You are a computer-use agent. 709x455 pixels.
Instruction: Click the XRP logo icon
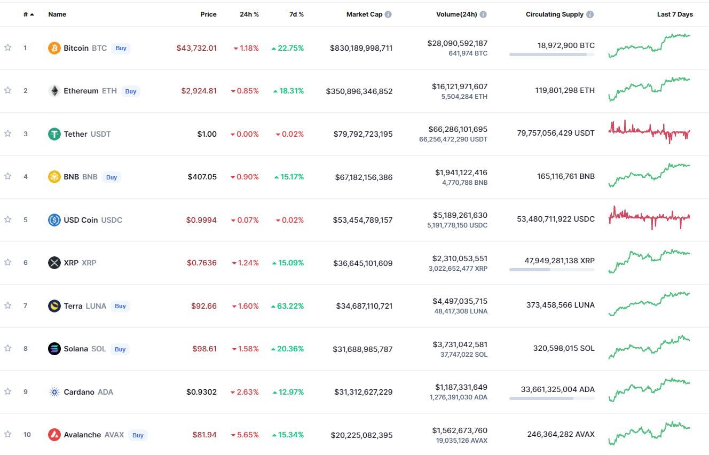[54, 263]
